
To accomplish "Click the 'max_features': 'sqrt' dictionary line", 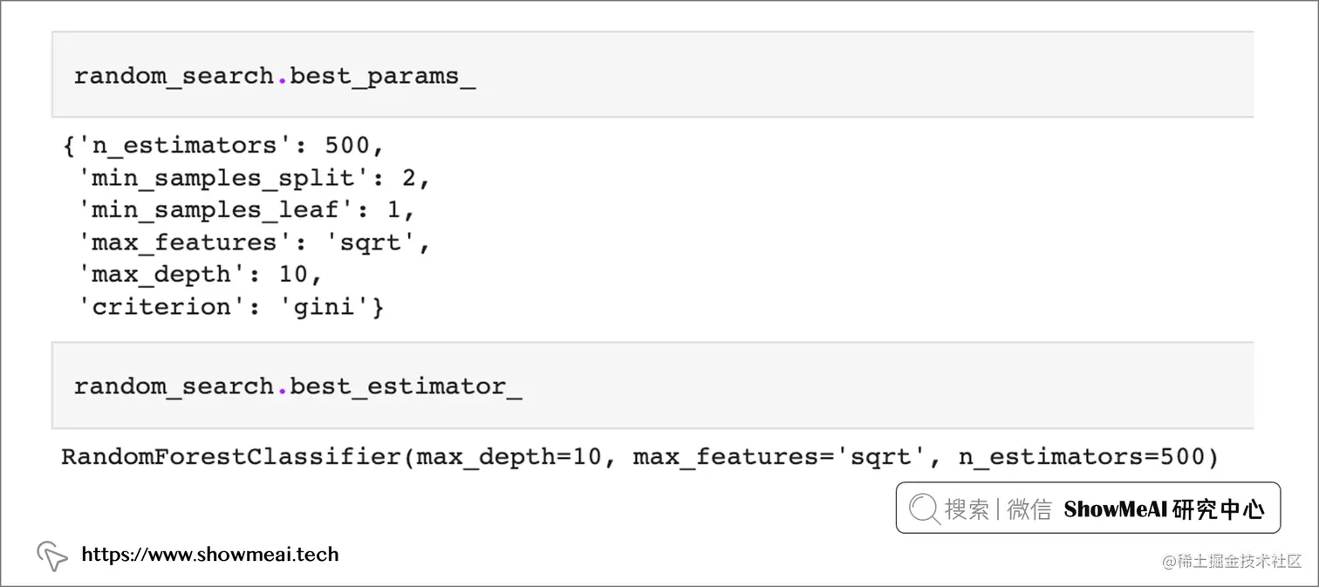I will 255,242.
